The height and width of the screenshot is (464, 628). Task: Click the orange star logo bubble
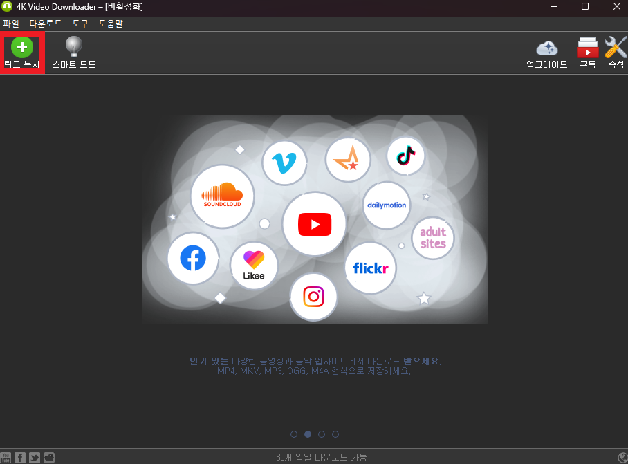[x=348, y=160]
